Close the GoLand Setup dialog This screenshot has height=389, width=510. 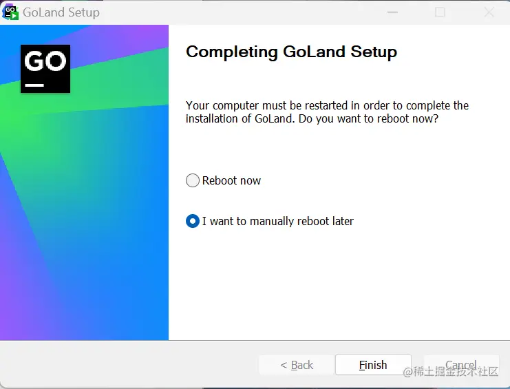tap(489, 12)
